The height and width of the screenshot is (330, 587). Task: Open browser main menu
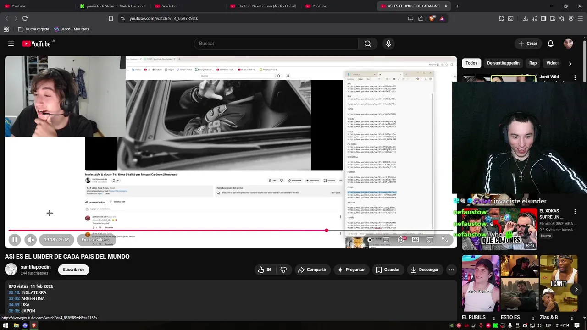(580, 18)
